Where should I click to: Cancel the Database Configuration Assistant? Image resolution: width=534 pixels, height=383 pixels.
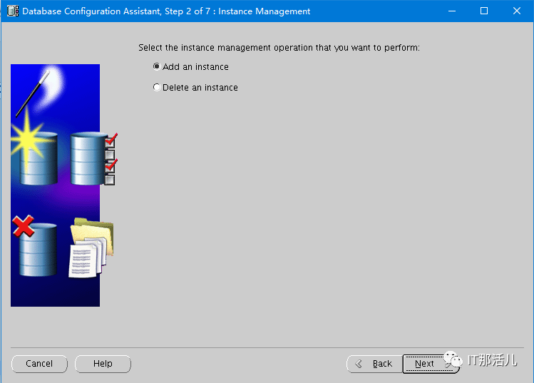pyautogui.click(x=39, y=364)
